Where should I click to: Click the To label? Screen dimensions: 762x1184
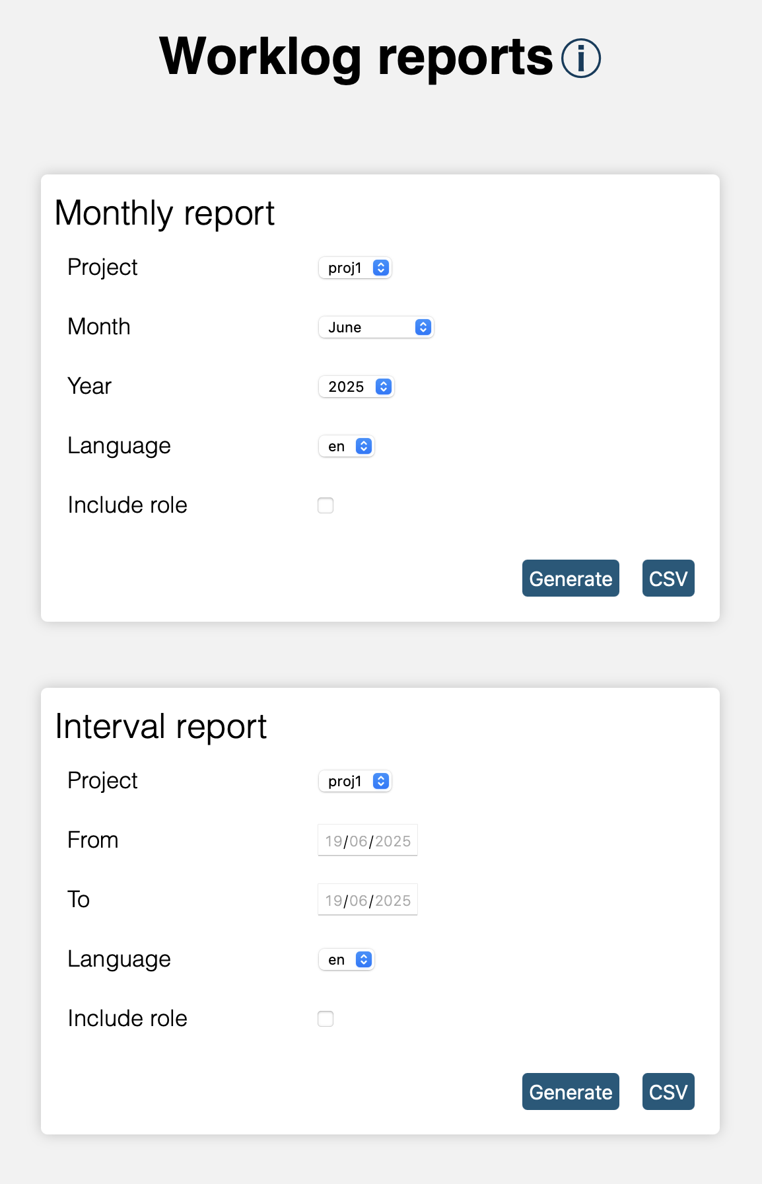79,899
